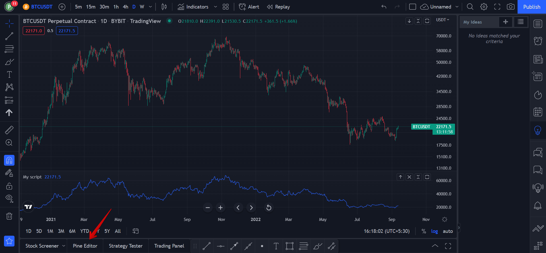Open the BTCUSDT symbol search
The height and width of the screenshot is (253, 546).
(38, 7)
